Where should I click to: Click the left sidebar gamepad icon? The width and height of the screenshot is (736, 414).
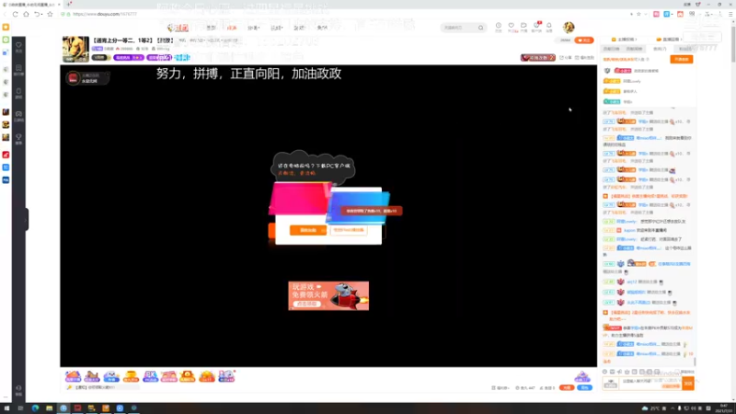click(18, 116)
